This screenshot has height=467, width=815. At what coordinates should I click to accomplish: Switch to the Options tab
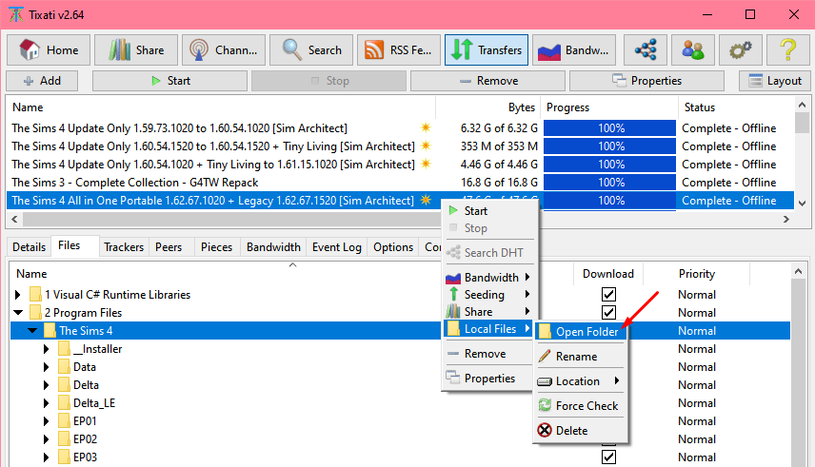(x=393, y=246)
